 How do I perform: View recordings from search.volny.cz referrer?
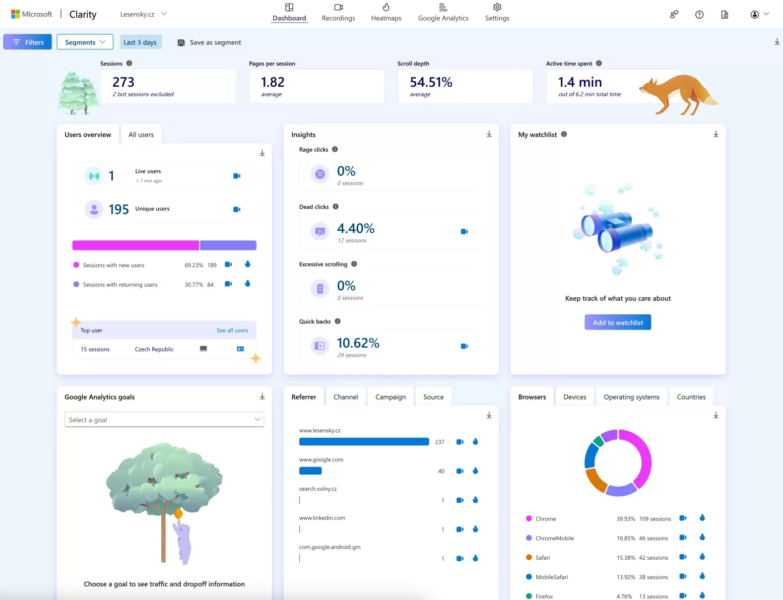460,500
